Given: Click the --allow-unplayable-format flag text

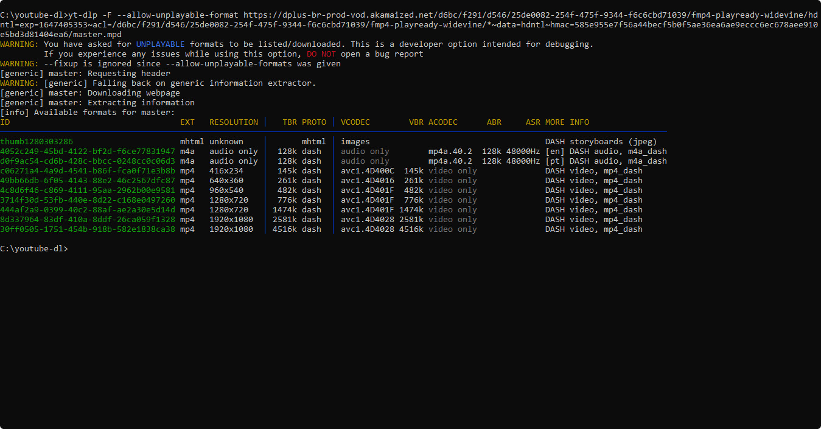Looking at the screenshot, I should (178, 15).
